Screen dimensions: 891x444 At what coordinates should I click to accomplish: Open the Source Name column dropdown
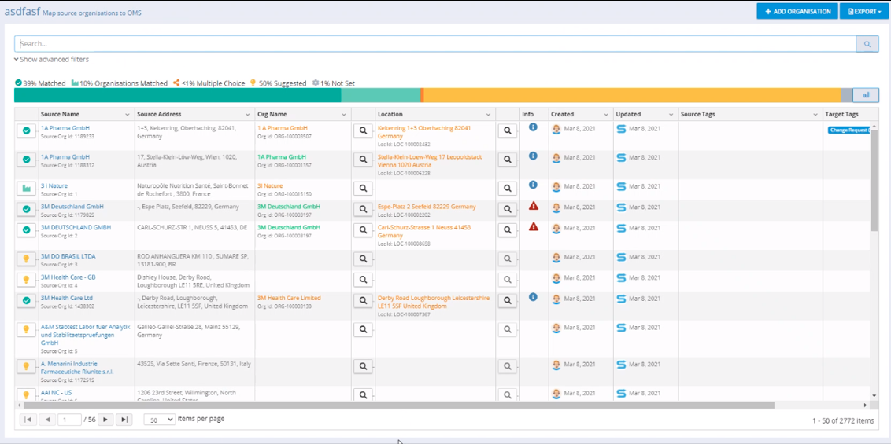[x=128, y=115]
